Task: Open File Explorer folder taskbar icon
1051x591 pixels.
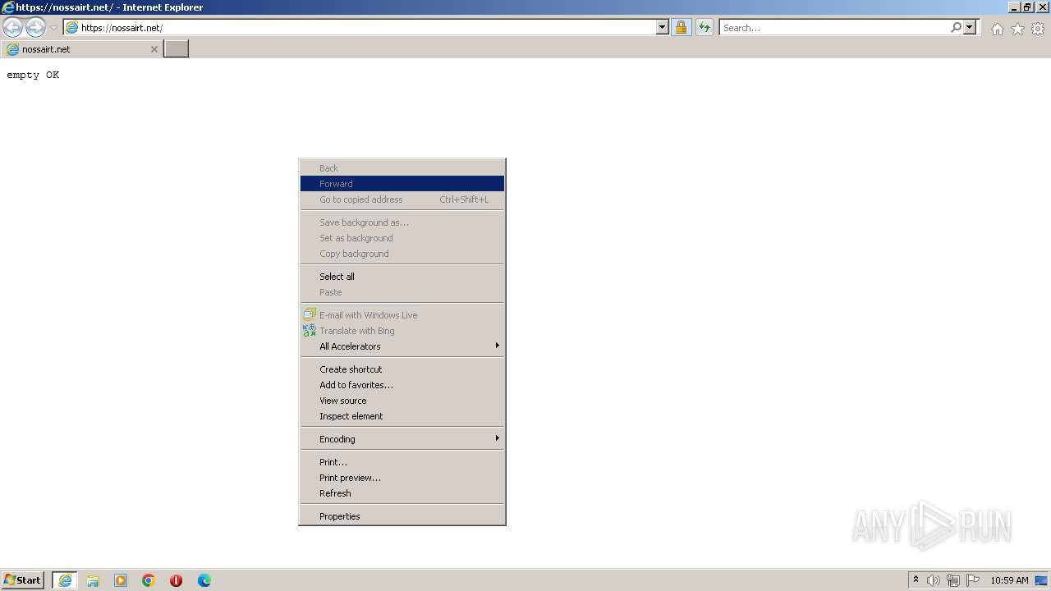Action: click(x=93, y=580)
